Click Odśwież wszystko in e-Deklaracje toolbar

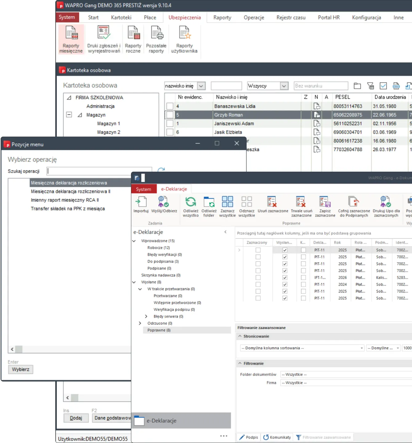(191, 207)
